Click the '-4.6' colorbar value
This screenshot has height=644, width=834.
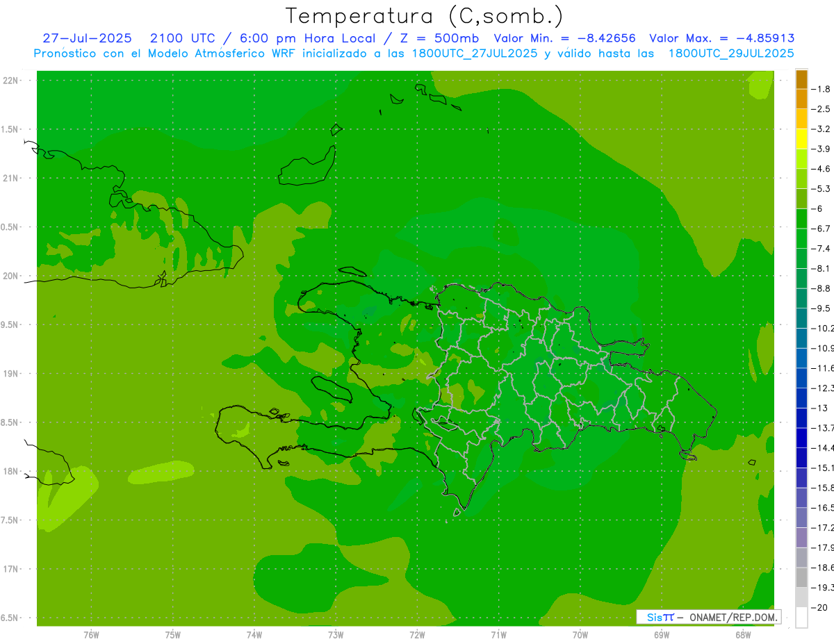click(x=820, y=169)
